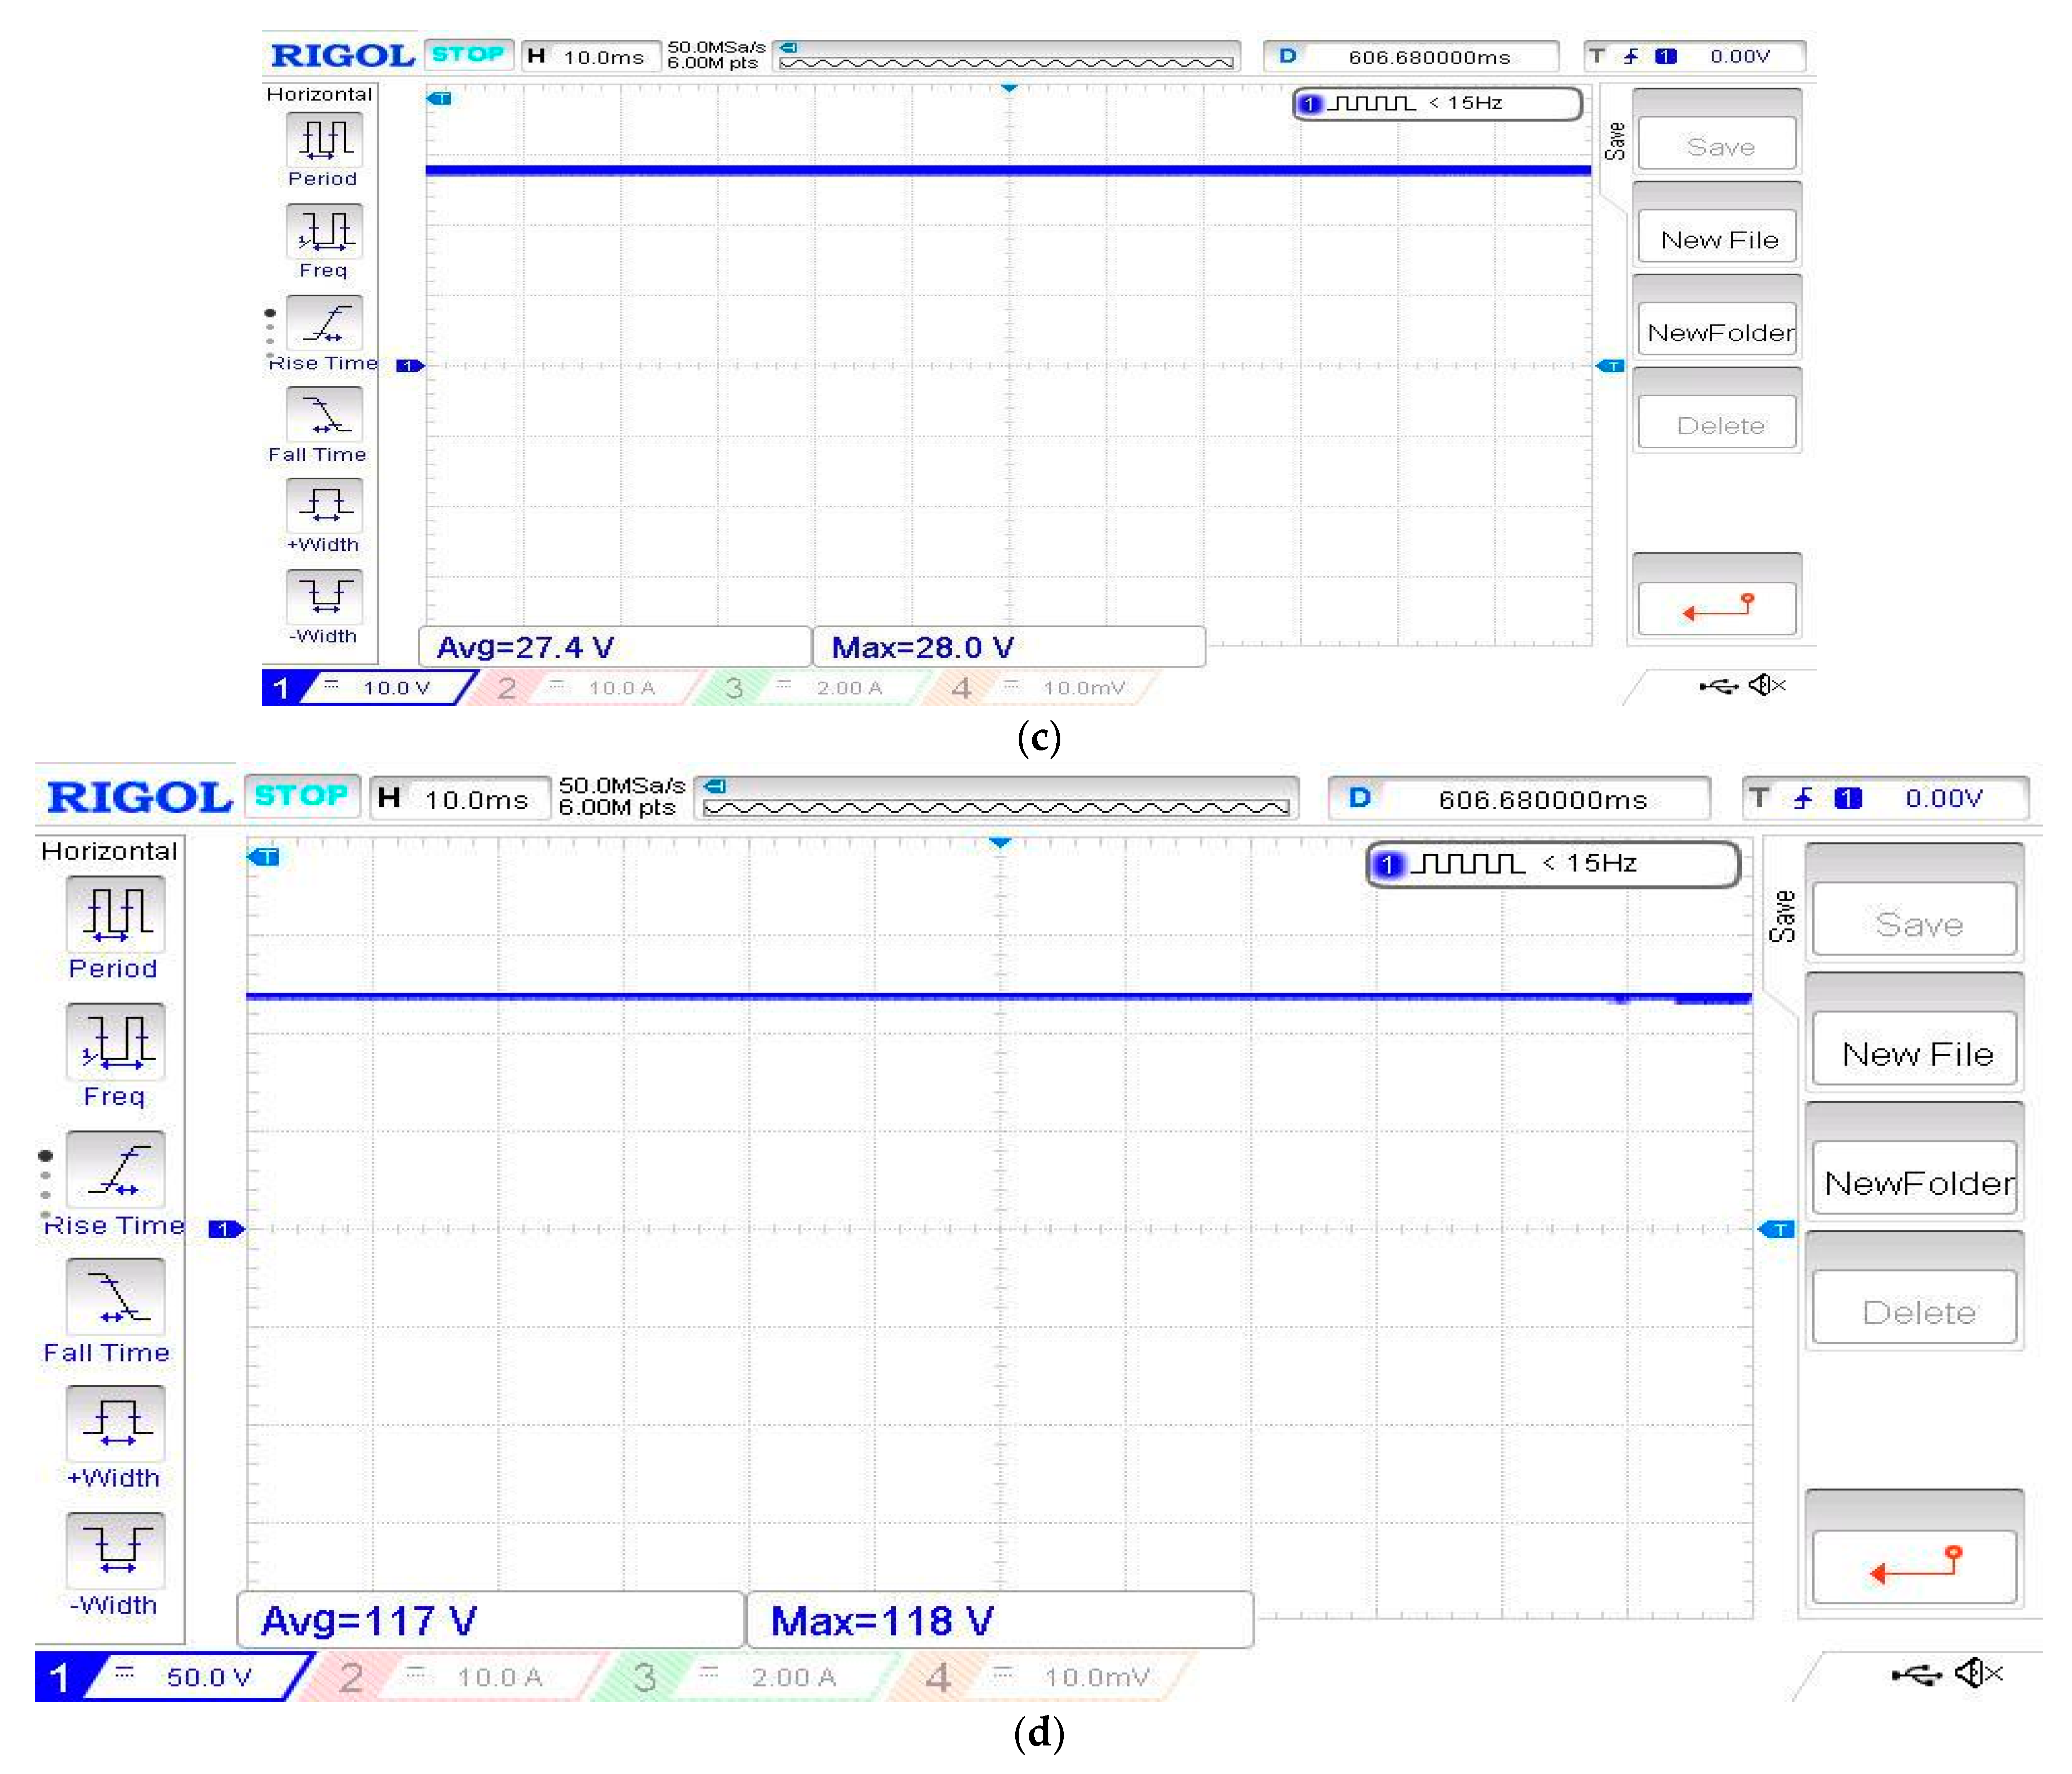The image size is (2072, 1774).
Task: Click the waveform memory position bar in the bottom scope
Action: 995,799
